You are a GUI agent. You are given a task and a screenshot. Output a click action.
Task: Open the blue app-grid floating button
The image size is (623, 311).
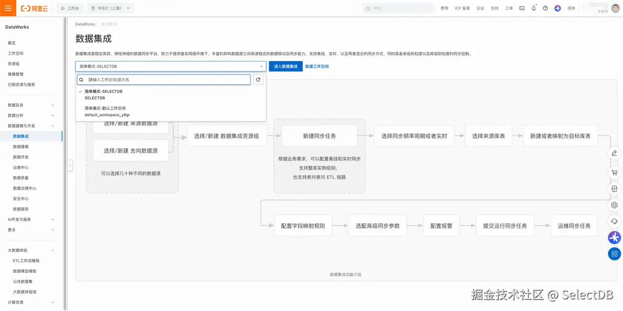(x=614, y=253)
